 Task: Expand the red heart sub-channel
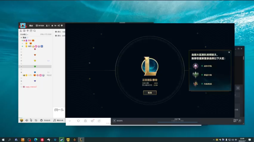(x=21, y=49)
